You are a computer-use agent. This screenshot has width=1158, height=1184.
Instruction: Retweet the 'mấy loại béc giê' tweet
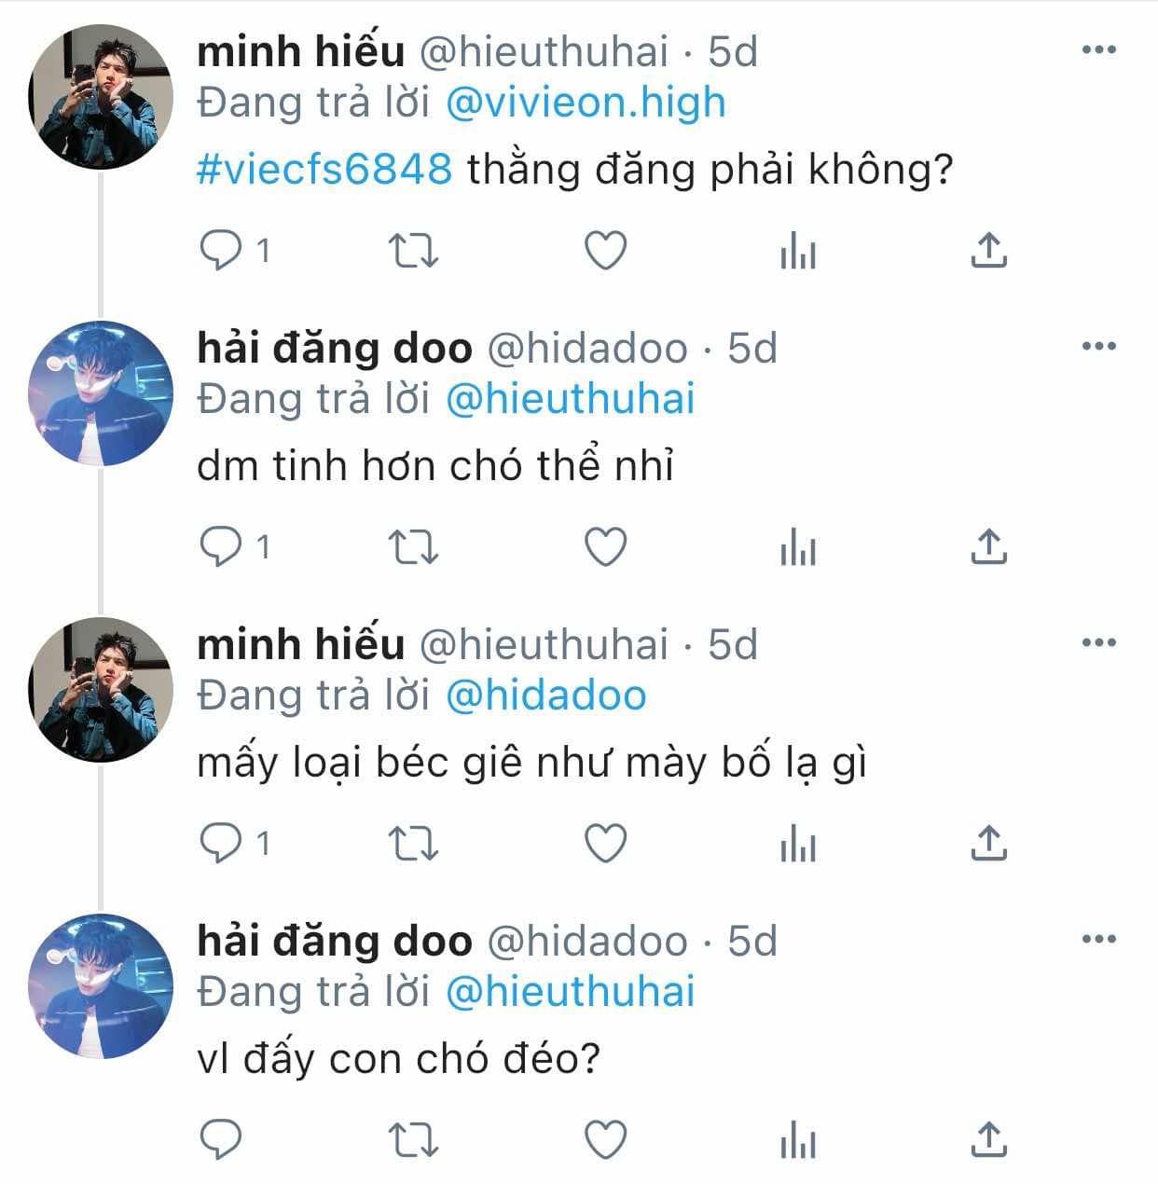[413, 843]
